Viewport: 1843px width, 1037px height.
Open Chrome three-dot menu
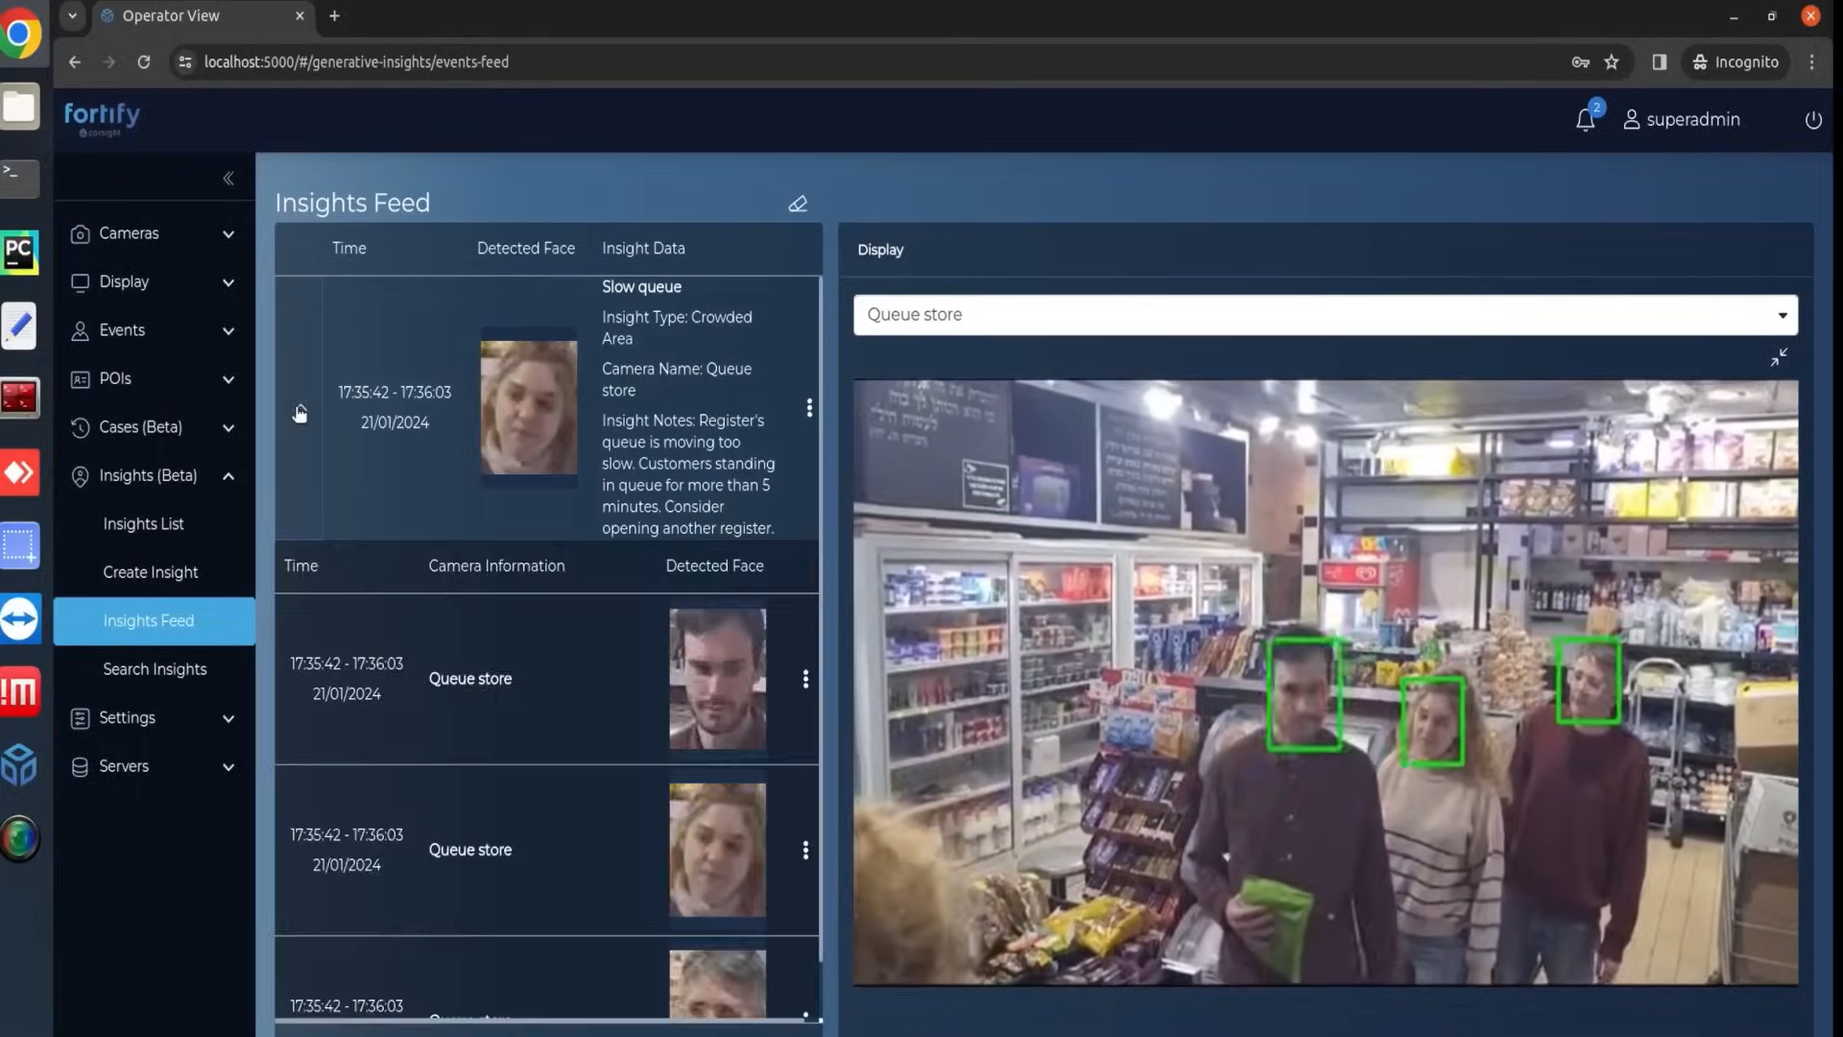pyautogui.click(x=1811, y=62)
